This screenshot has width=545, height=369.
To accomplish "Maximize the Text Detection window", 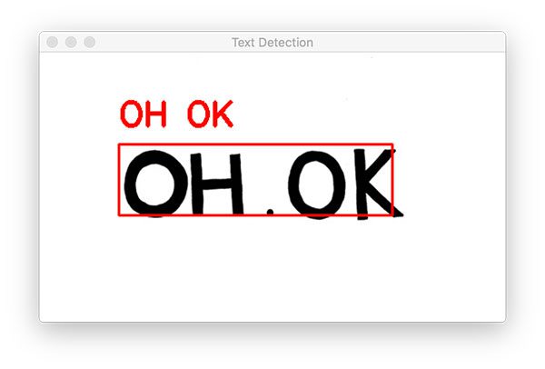I will pyautogui.click(x=90, y=43).
